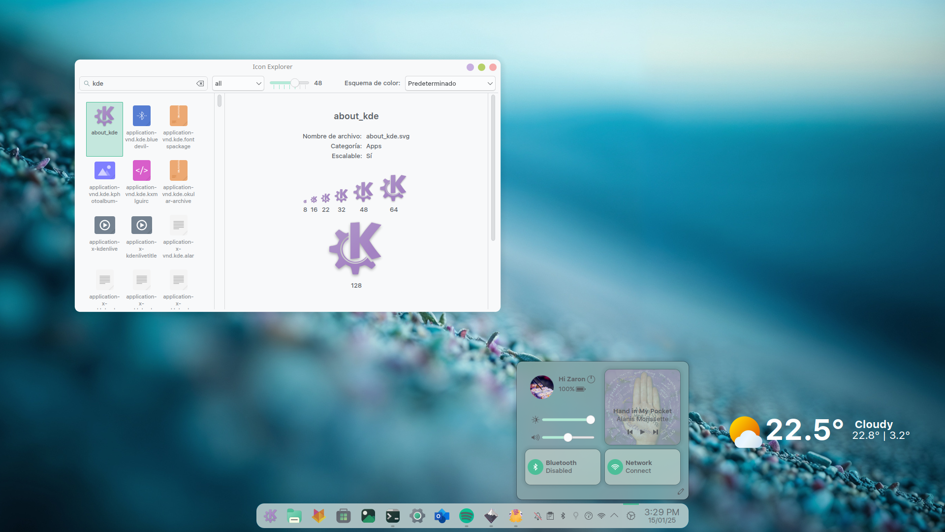945x532 pixels.
Task: Skip to previous track in media widget
Action: [630, 432]
